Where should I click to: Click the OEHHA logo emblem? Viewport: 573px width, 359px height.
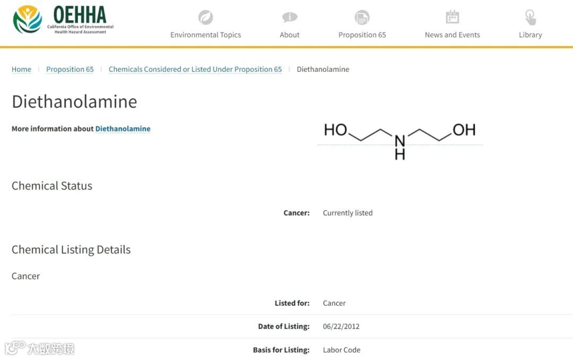[x=28, y=20]
